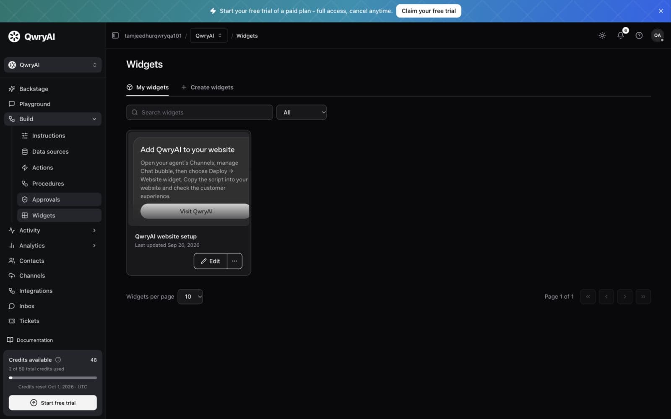Select Widgets in the sidebar
This screenshot has height=419, width=671.
59,215
